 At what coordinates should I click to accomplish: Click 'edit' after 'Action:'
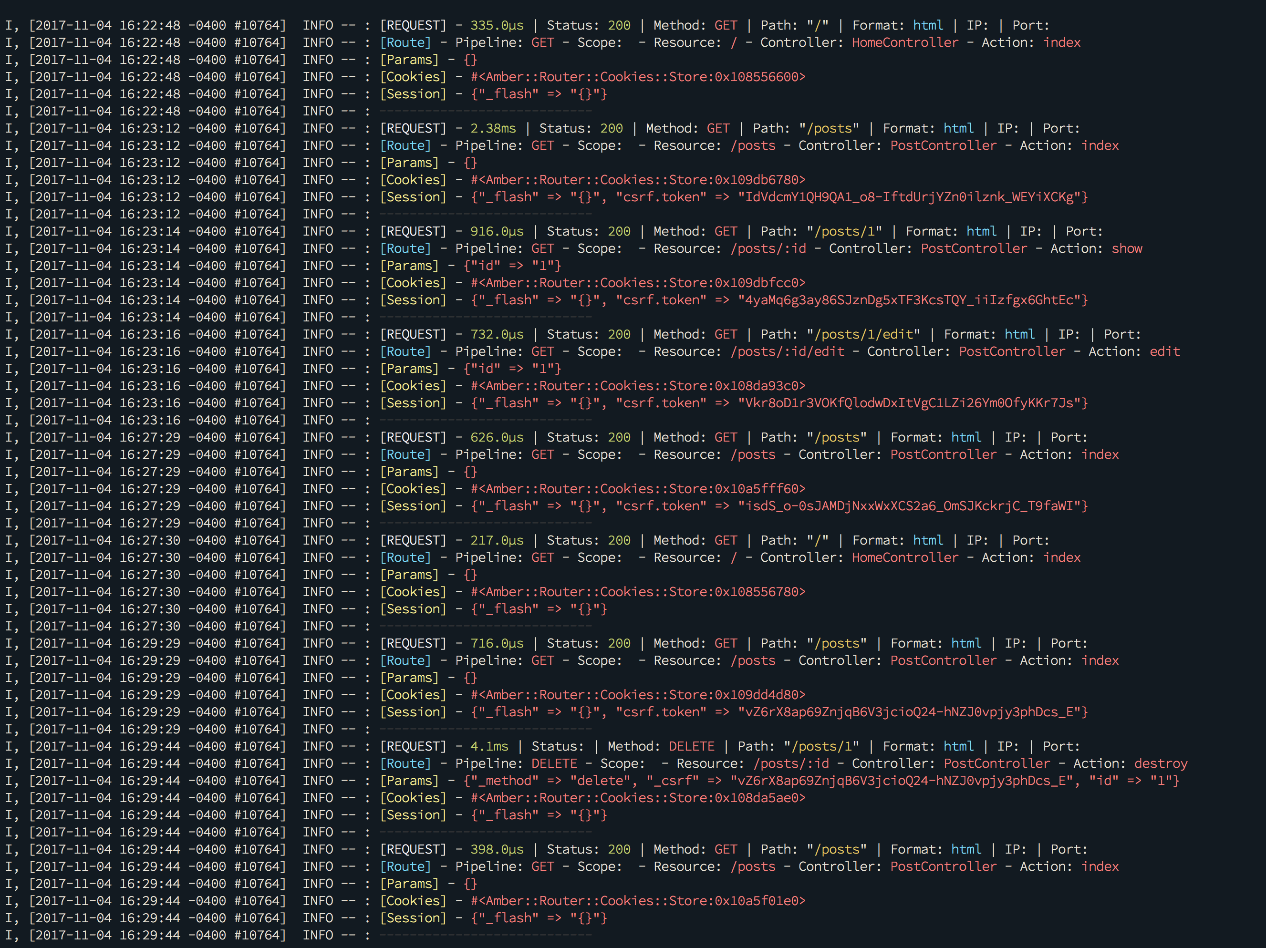click(x=1165, y=351)
